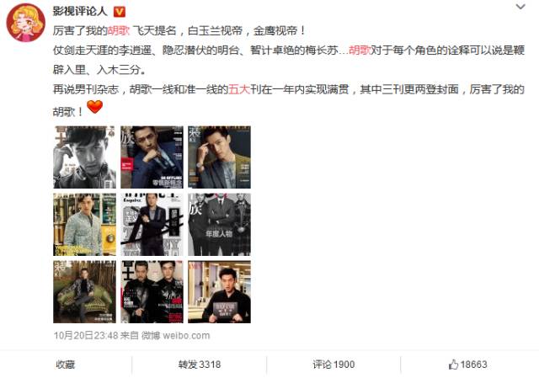The height and width of the screenshot is (378, 539).
Task: Like the post with thumbs-up icon
Action: click(x=468, y=365)
